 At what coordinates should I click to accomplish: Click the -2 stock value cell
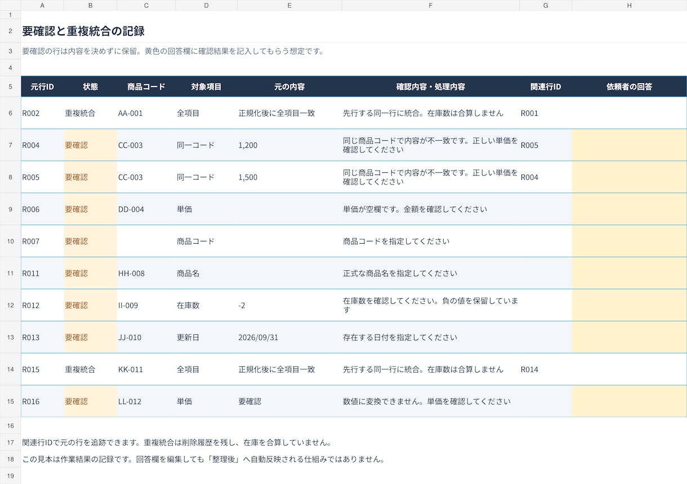click(289, 306)
